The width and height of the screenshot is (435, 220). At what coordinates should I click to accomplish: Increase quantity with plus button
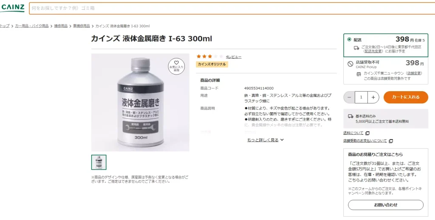point(373,97)
